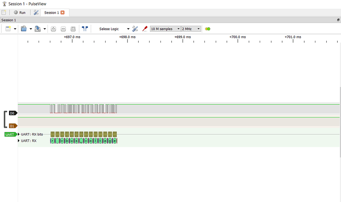Open the device configuration wrench icon
This screenshot has width=341, height=202.
[x=135, y=29]
